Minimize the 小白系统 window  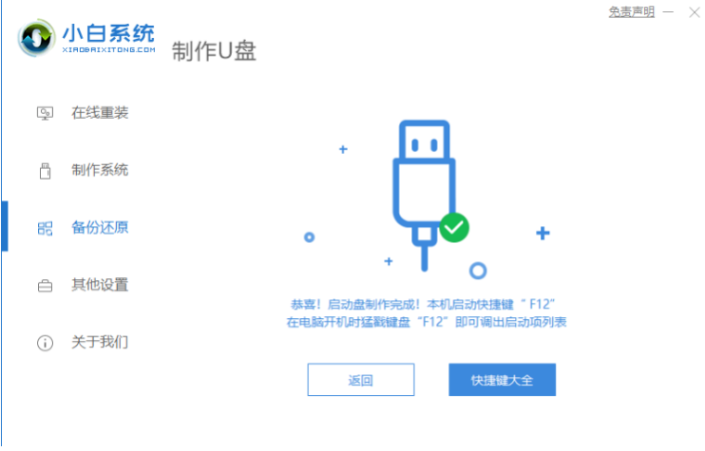coord(669,12)
